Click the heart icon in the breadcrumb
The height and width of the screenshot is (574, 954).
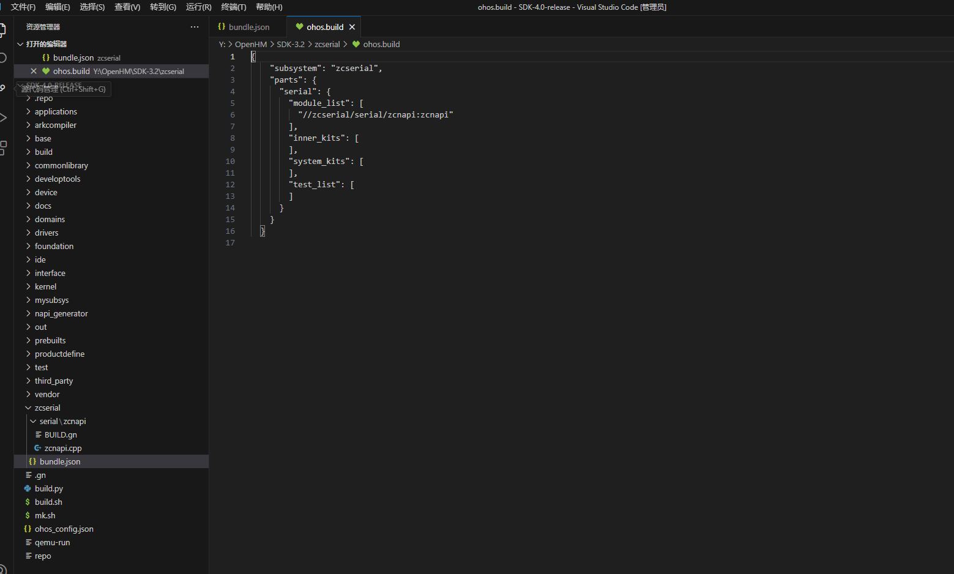pos(356,44)
